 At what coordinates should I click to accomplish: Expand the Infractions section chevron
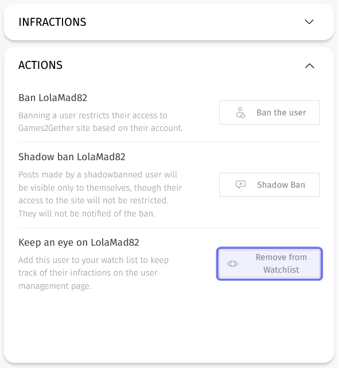(x=309, y=22)
